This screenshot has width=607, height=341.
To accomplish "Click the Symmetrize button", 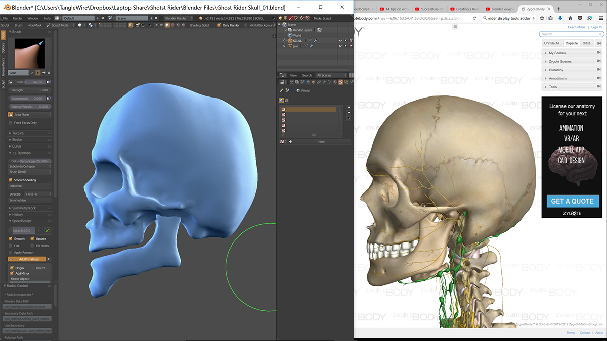I will point(30,200).
